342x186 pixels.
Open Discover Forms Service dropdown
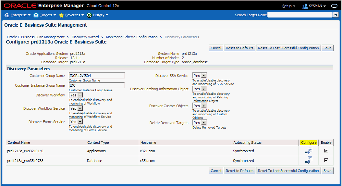point(76,122)
